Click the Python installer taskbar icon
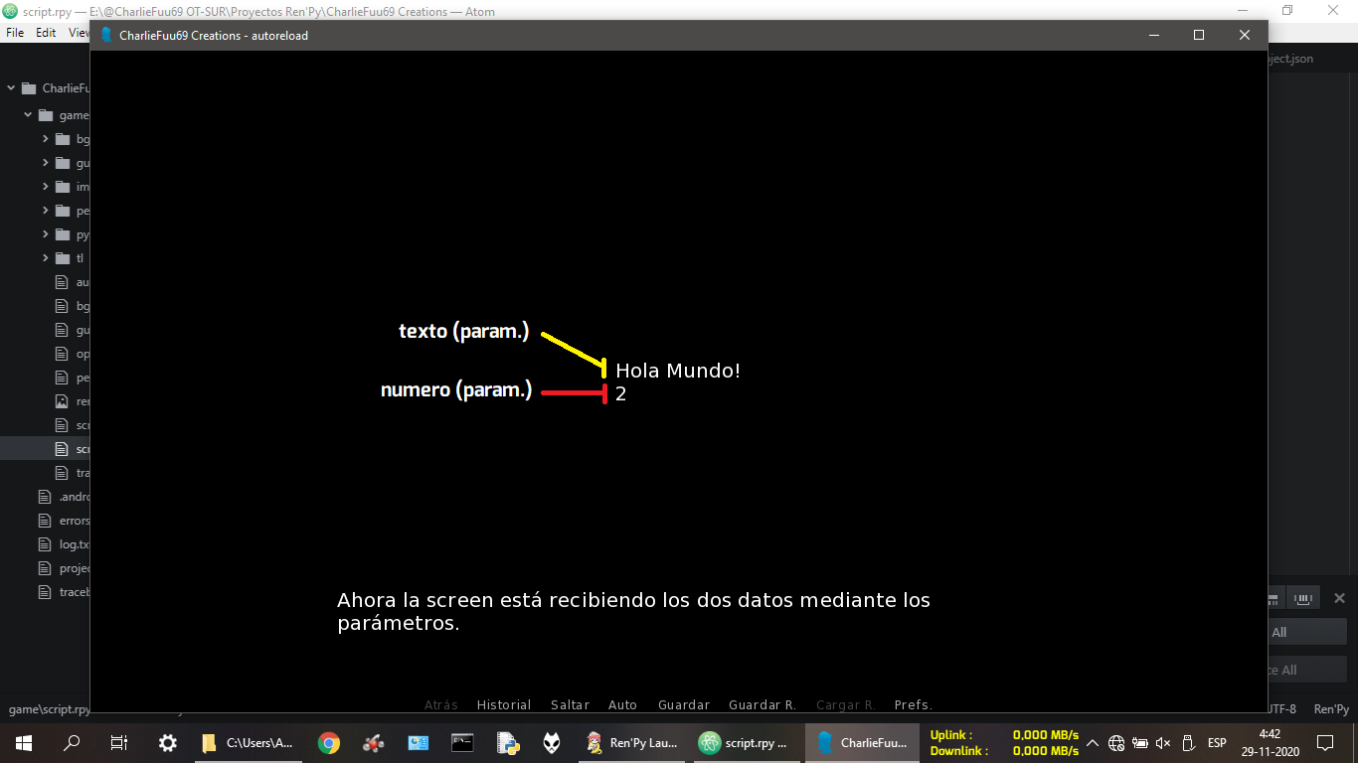The image size is (1358, 763). tap(508, 742)
